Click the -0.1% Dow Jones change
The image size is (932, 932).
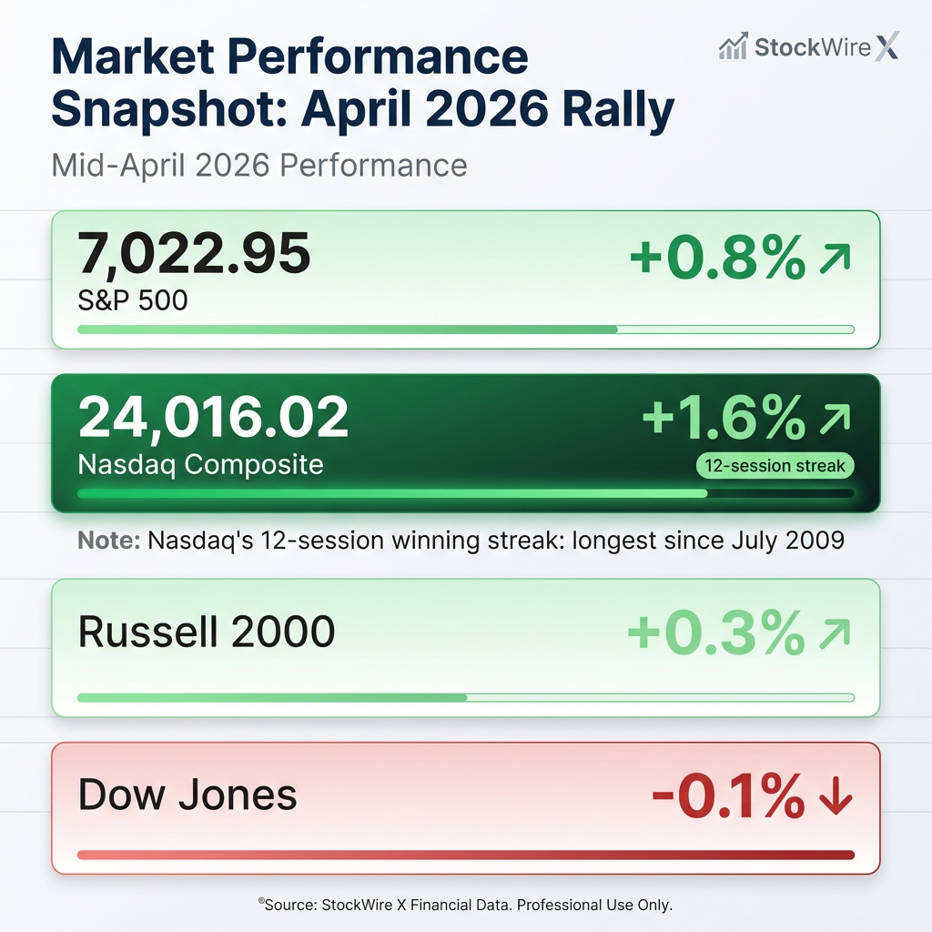[728, 797]
